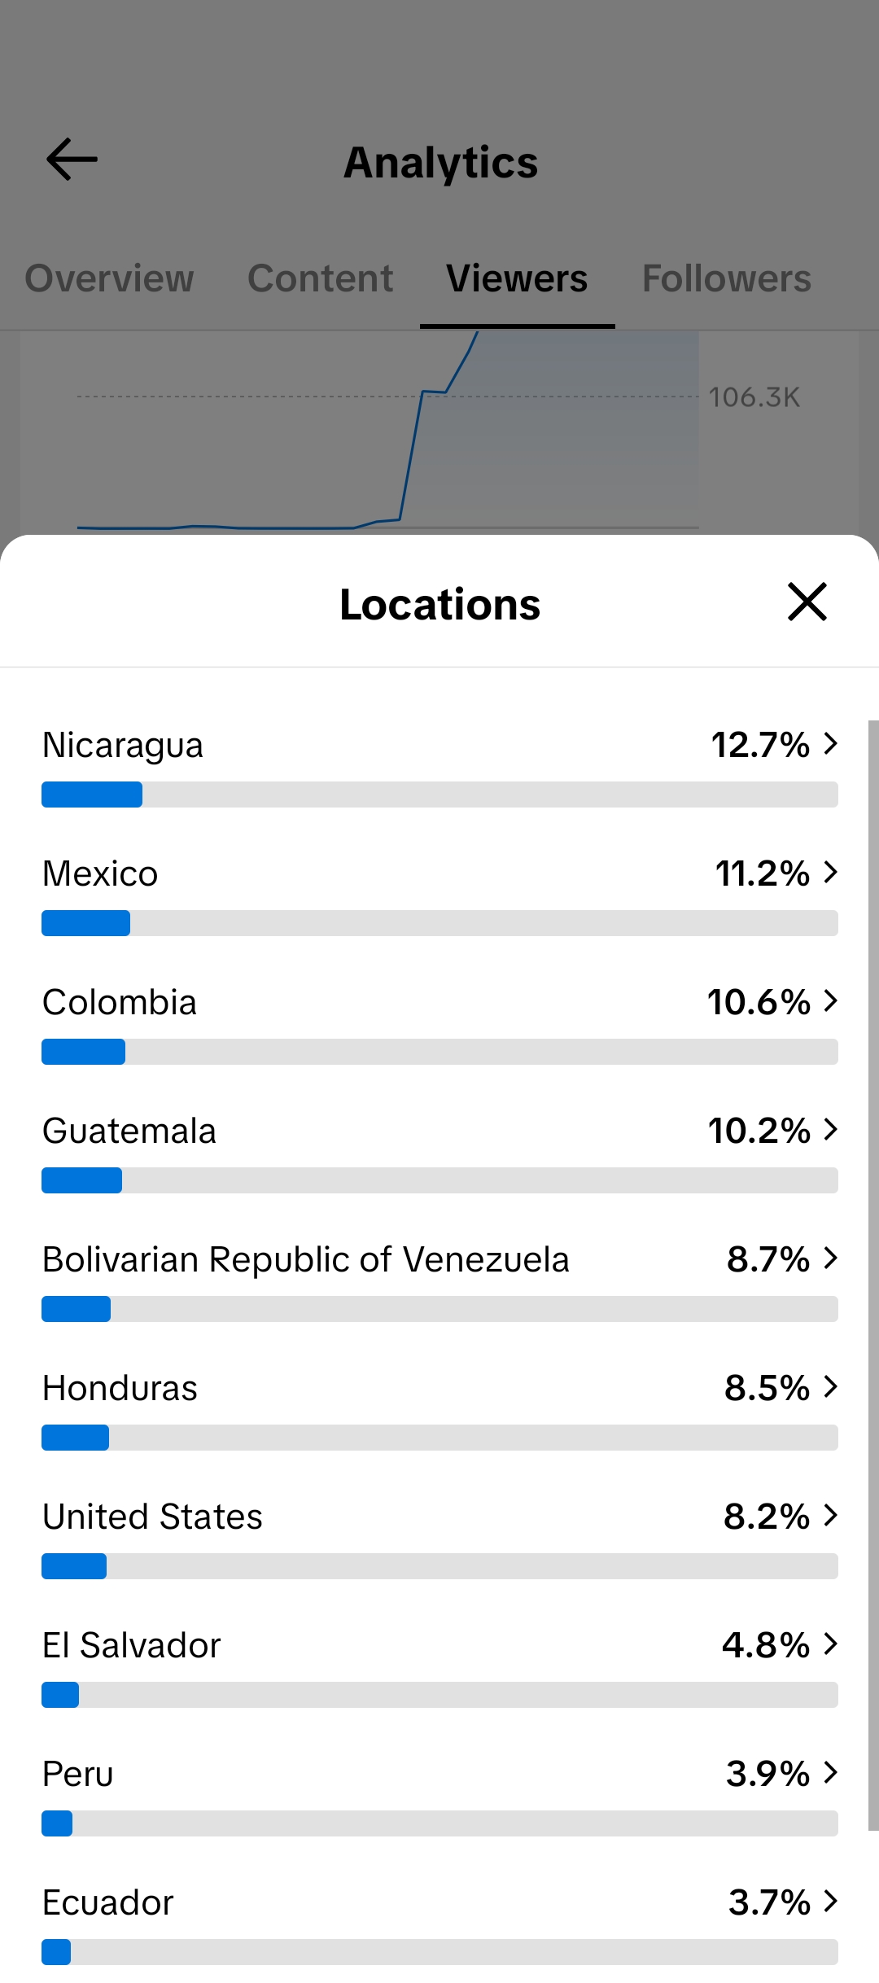
Task: Select the Viewers tab
Action: point(517,278)
